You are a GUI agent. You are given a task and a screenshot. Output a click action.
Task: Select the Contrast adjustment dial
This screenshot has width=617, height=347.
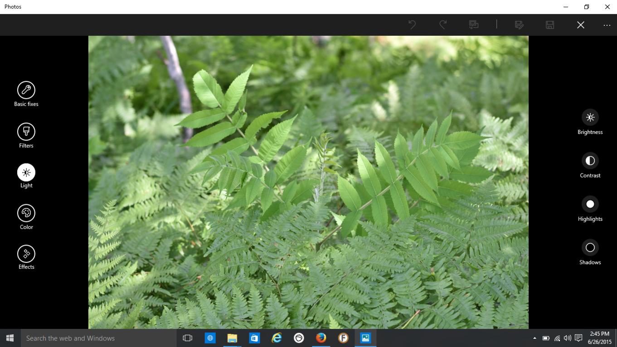coord(590,161)
